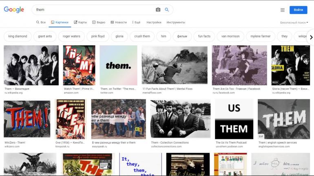The width and height of the screenshot is (314, 176).
Task: Select the 'van morrison' chip
Action: pyautogui.click(x=230, y=36)
